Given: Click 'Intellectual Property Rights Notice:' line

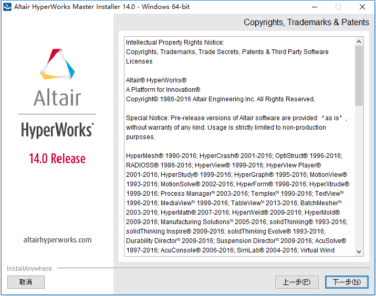Looking at the screenshot, I should [175, 43].
